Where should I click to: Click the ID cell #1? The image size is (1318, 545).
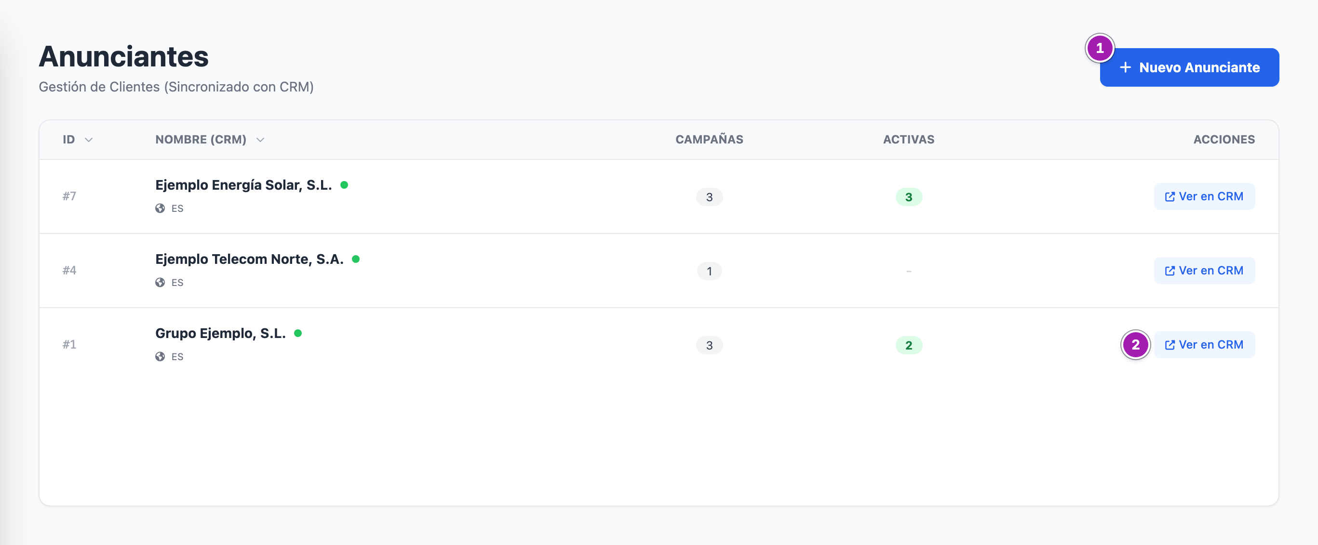point(69,344)
